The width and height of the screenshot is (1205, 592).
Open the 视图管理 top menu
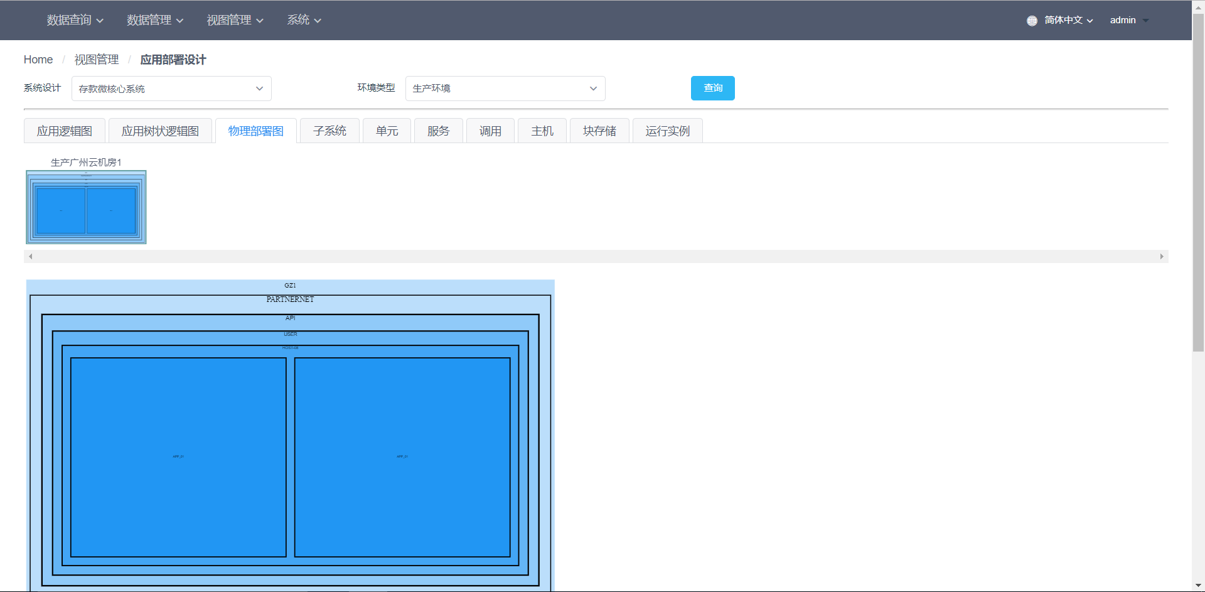(235, 20)
